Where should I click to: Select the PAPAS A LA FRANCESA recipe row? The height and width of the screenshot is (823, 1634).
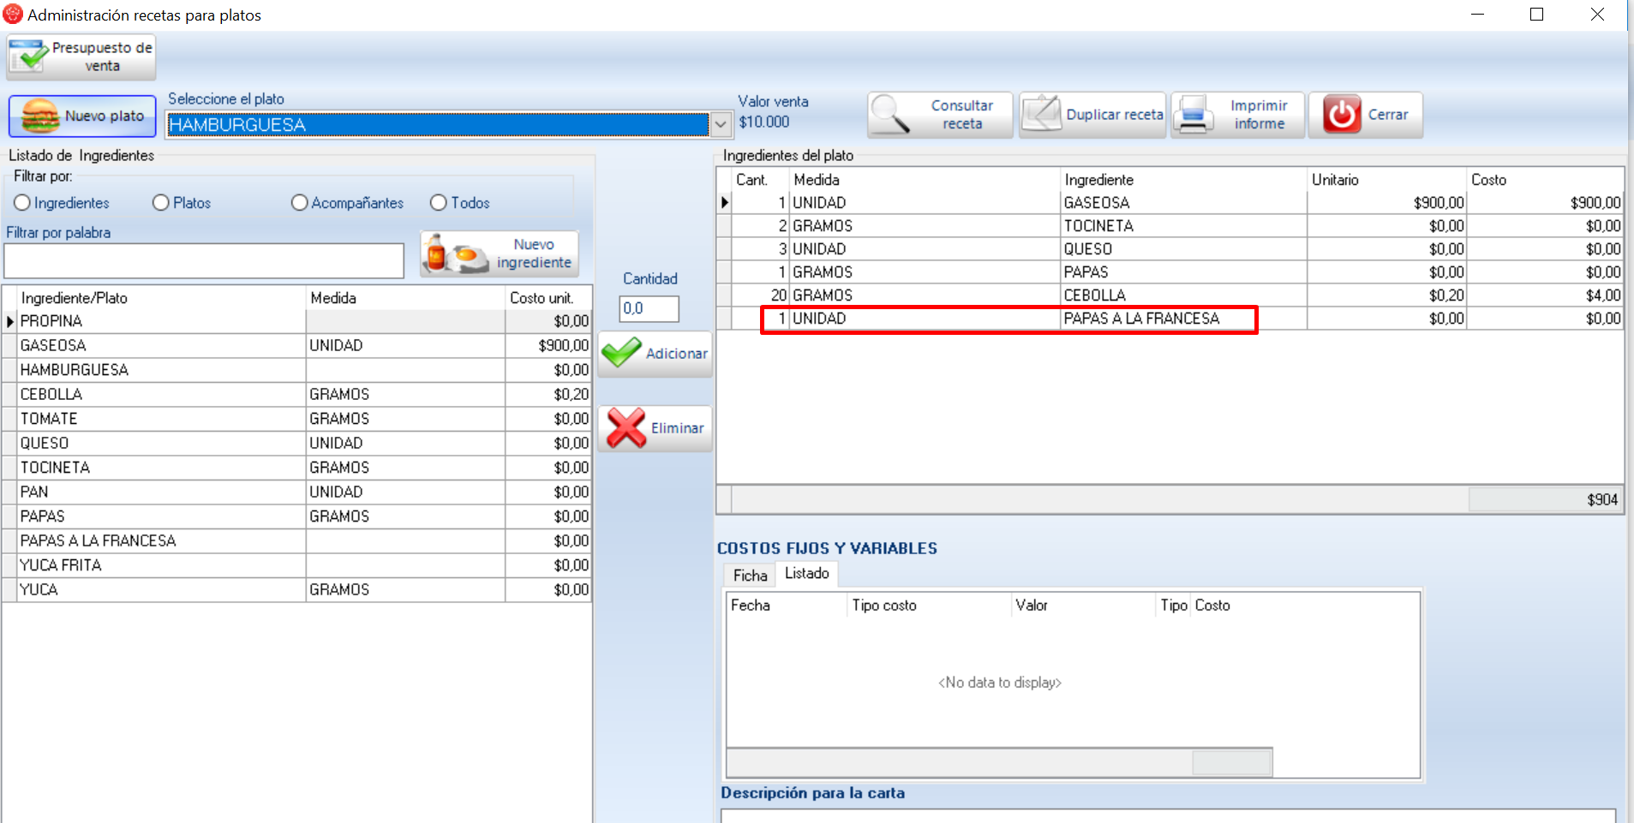click(x=1140, y=319)
